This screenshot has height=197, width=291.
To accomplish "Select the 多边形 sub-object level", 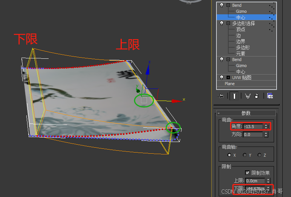I will tap(243, 47).
